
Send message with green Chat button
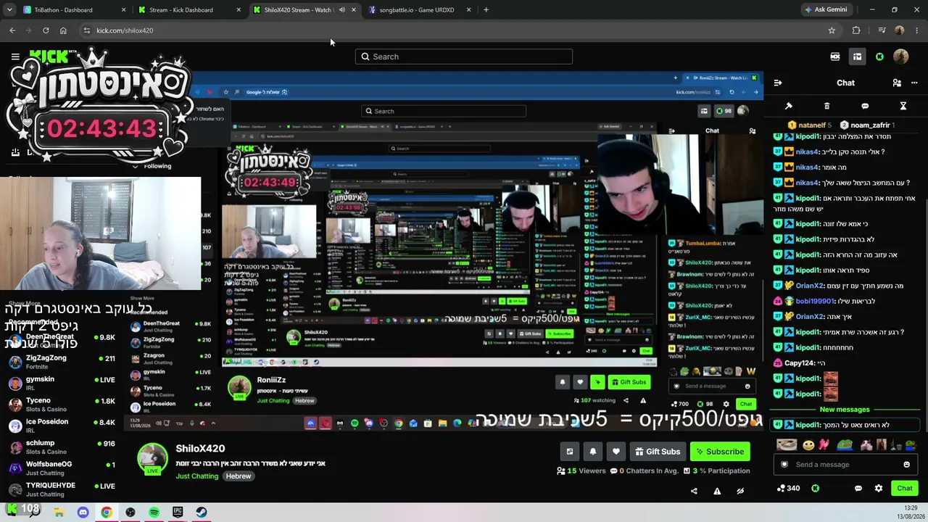click(904, 488)
